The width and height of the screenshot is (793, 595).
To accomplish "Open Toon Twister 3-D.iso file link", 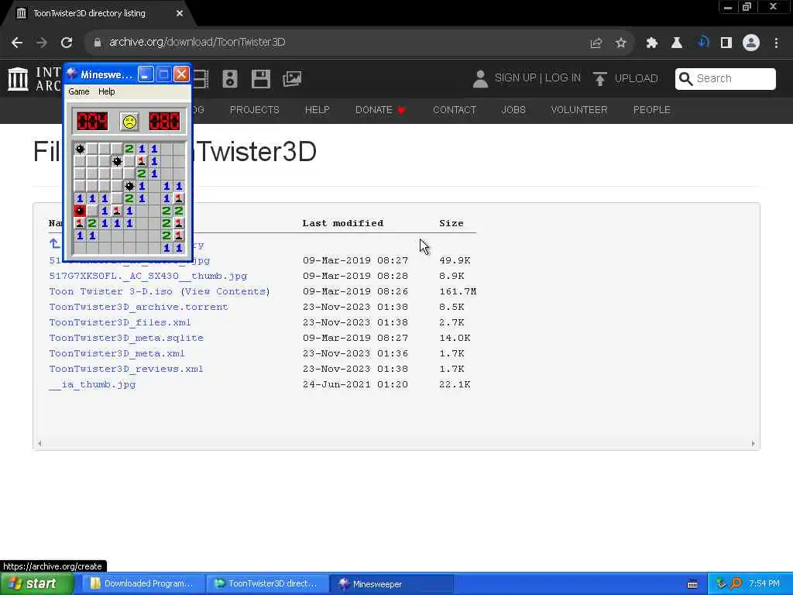I will (x=111, y=291).
